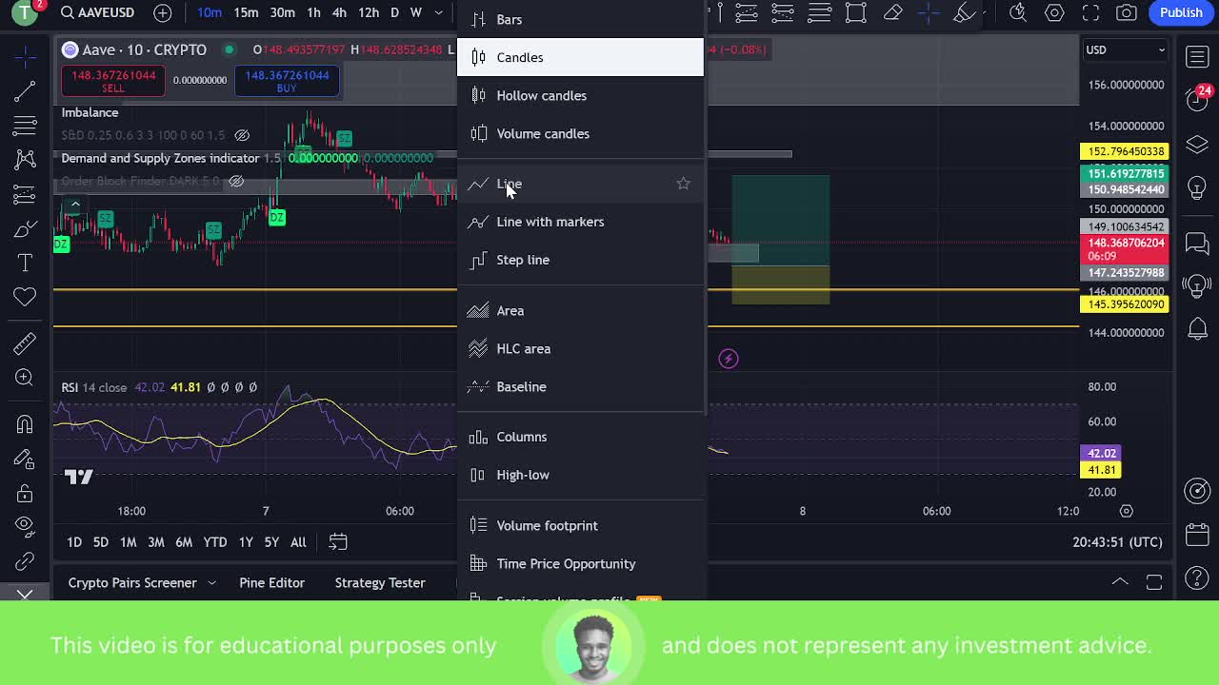Viewport: 1219px width, 685px height.
Task: Open the chat panel icon
Action: (1197, 245)
